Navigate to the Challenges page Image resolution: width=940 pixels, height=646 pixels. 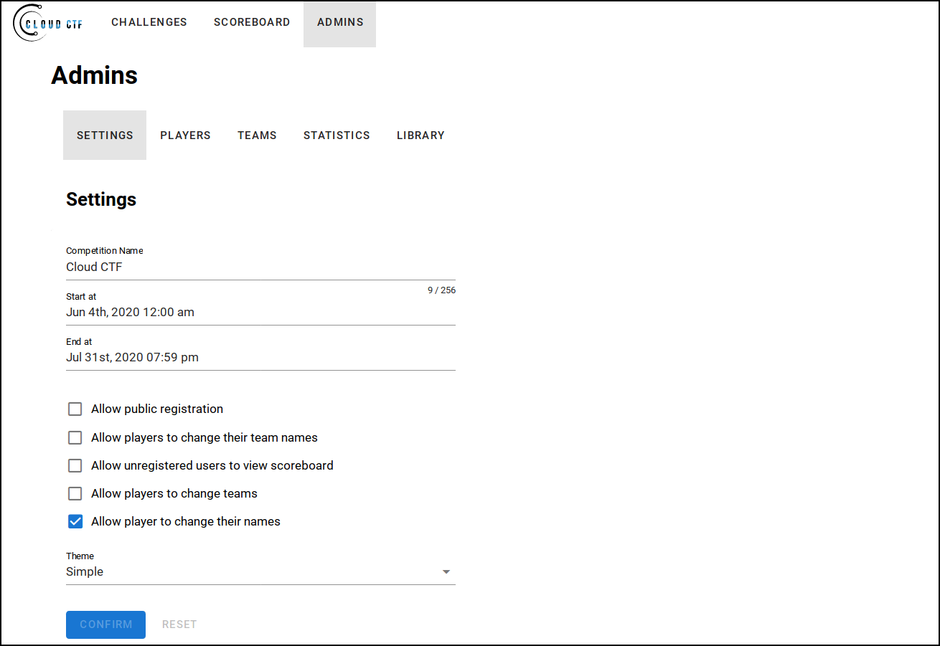[x=149, y=22]
